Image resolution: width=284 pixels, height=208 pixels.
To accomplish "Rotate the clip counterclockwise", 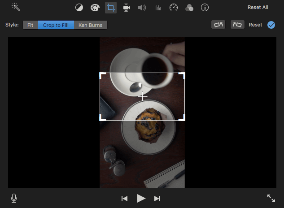I will click(218, 25).
